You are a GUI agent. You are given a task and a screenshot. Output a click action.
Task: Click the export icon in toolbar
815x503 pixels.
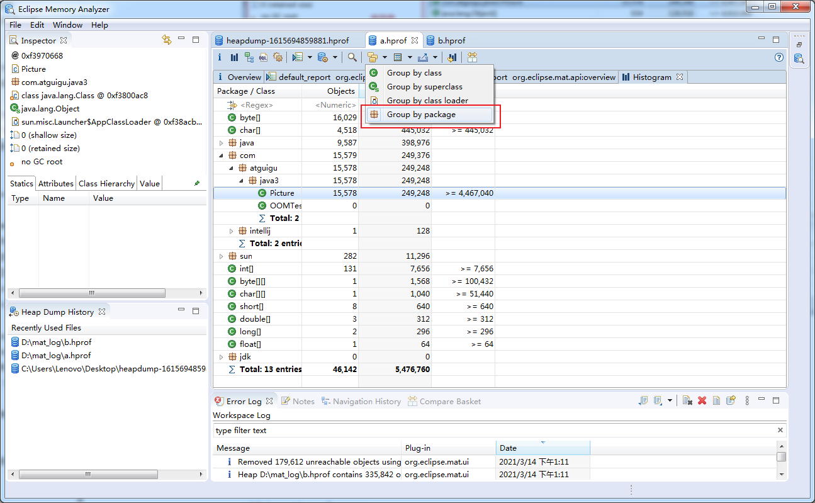[423, 57]
